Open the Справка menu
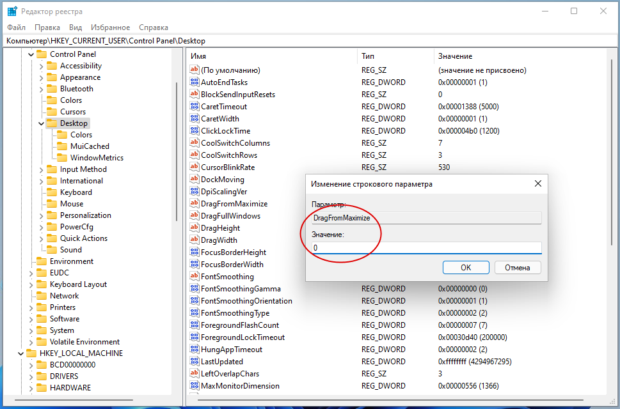Viewport: 620px width, 409px height. click(x=154, y=27)
